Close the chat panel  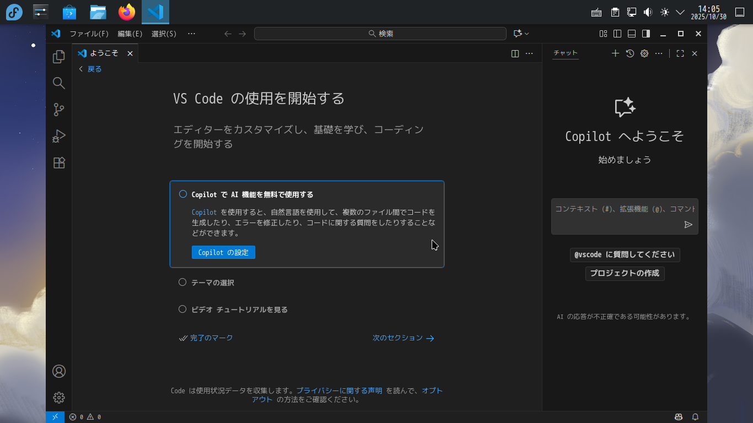695,53
